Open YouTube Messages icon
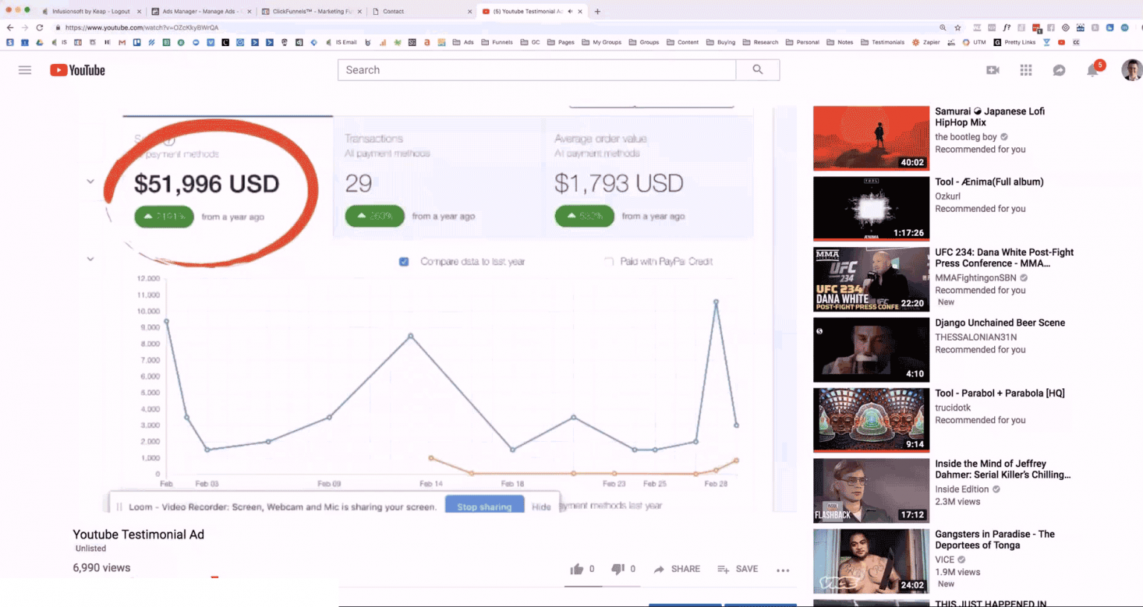 tap(1059, 69)
